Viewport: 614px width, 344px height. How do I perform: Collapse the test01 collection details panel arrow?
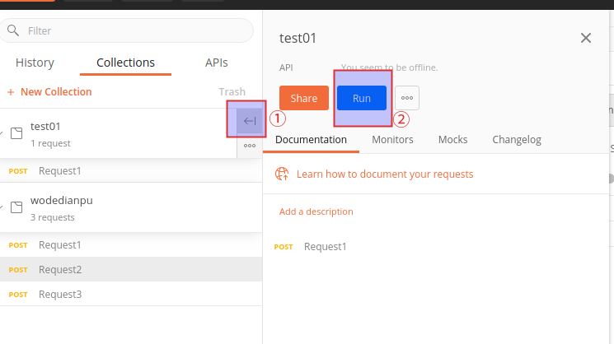[x=250, y=121]
